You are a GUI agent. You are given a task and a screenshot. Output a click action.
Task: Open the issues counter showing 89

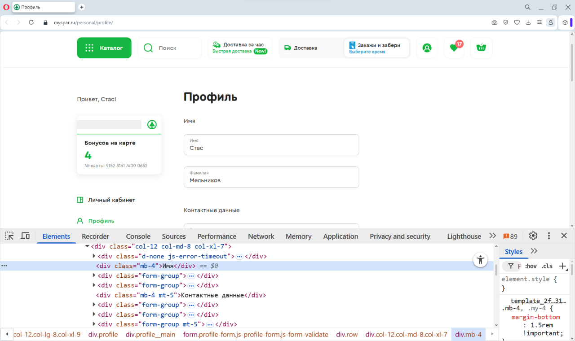[x=510, y=236]
